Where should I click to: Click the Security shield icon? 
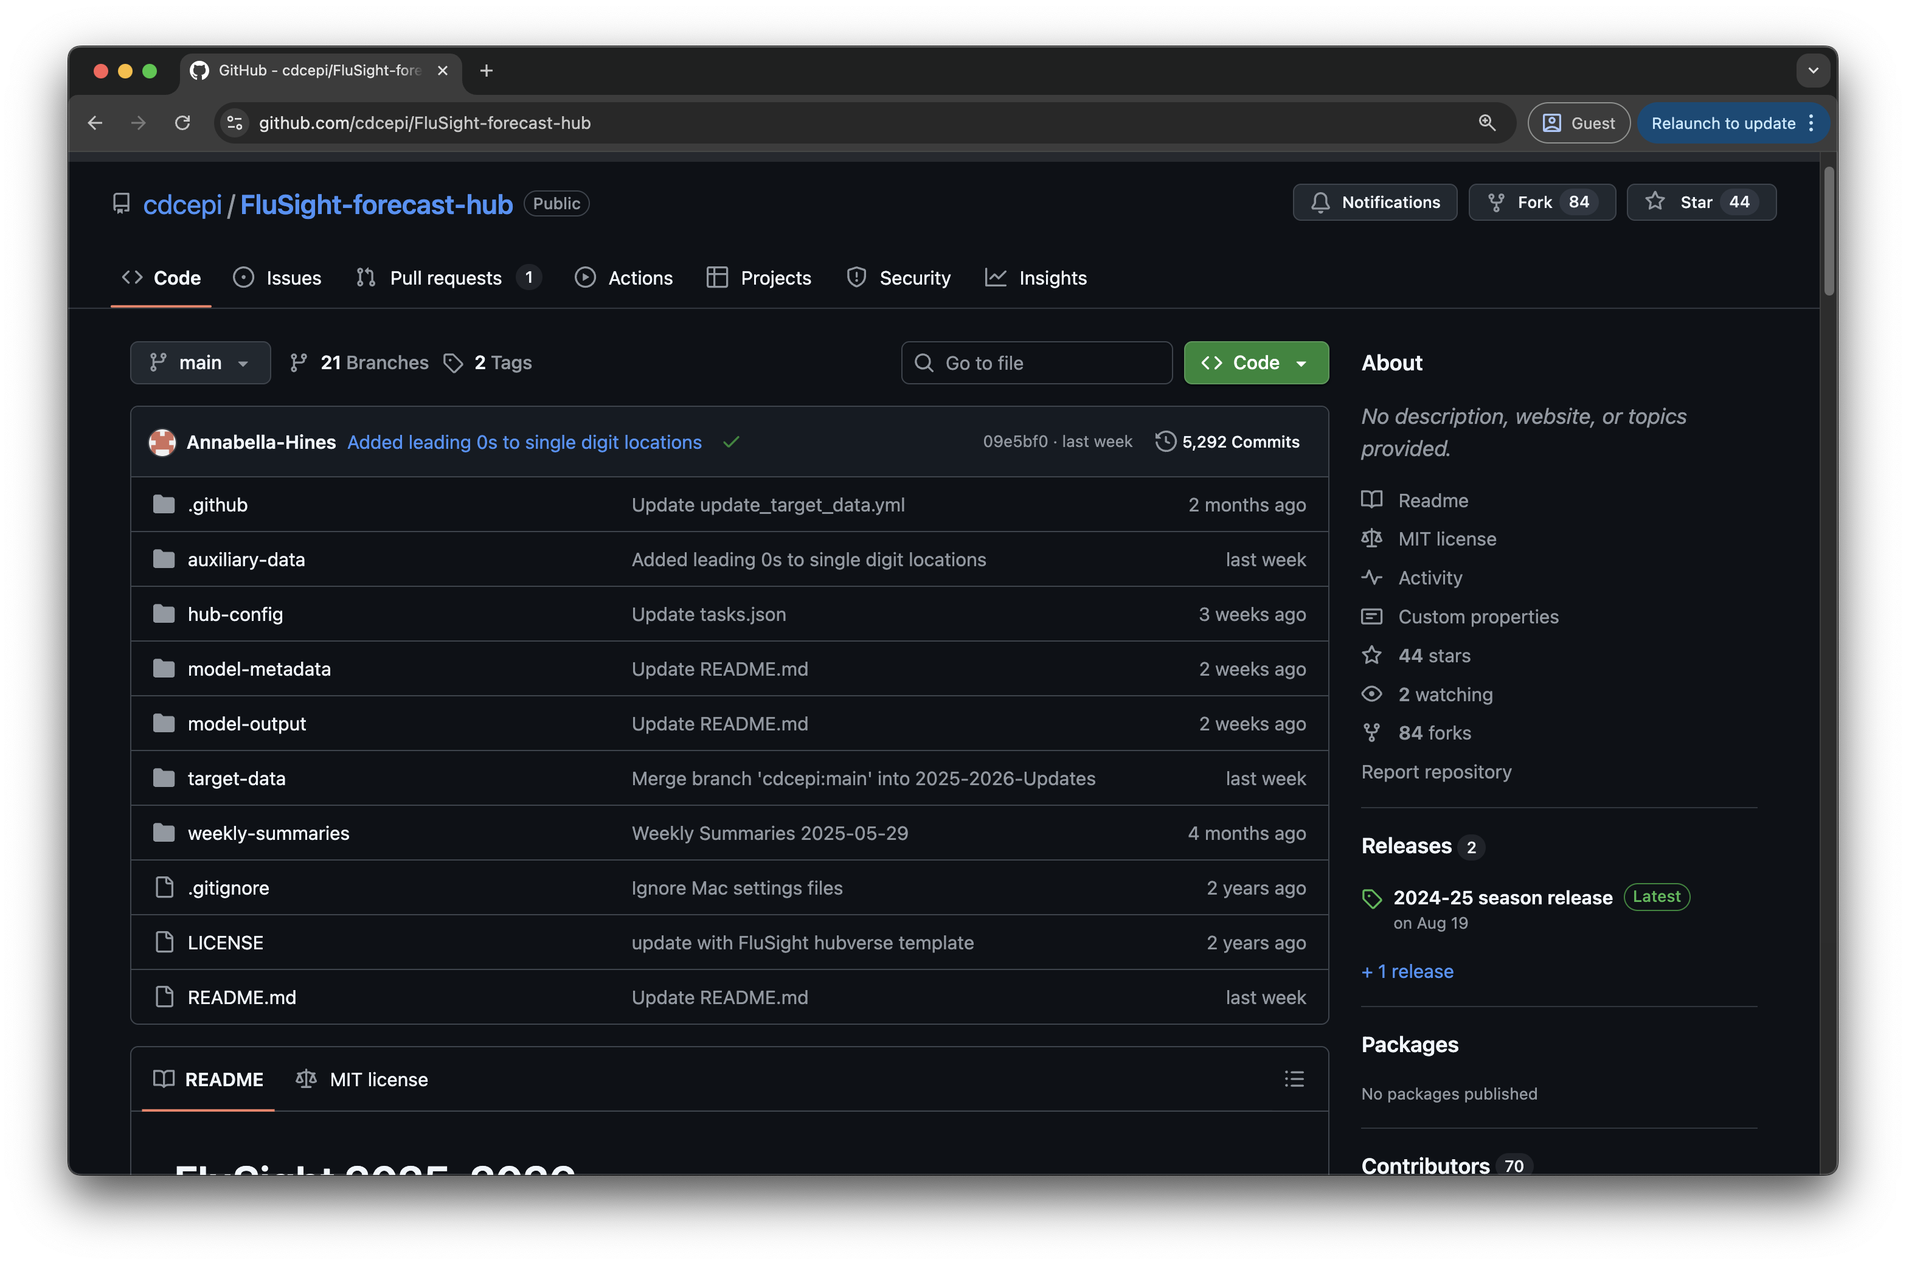click(x=856, y=277)
